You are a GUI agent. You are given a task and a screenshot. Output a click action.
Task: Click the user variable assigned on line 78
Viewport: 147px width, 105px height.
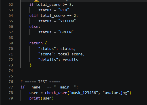[x=34, y=93]
